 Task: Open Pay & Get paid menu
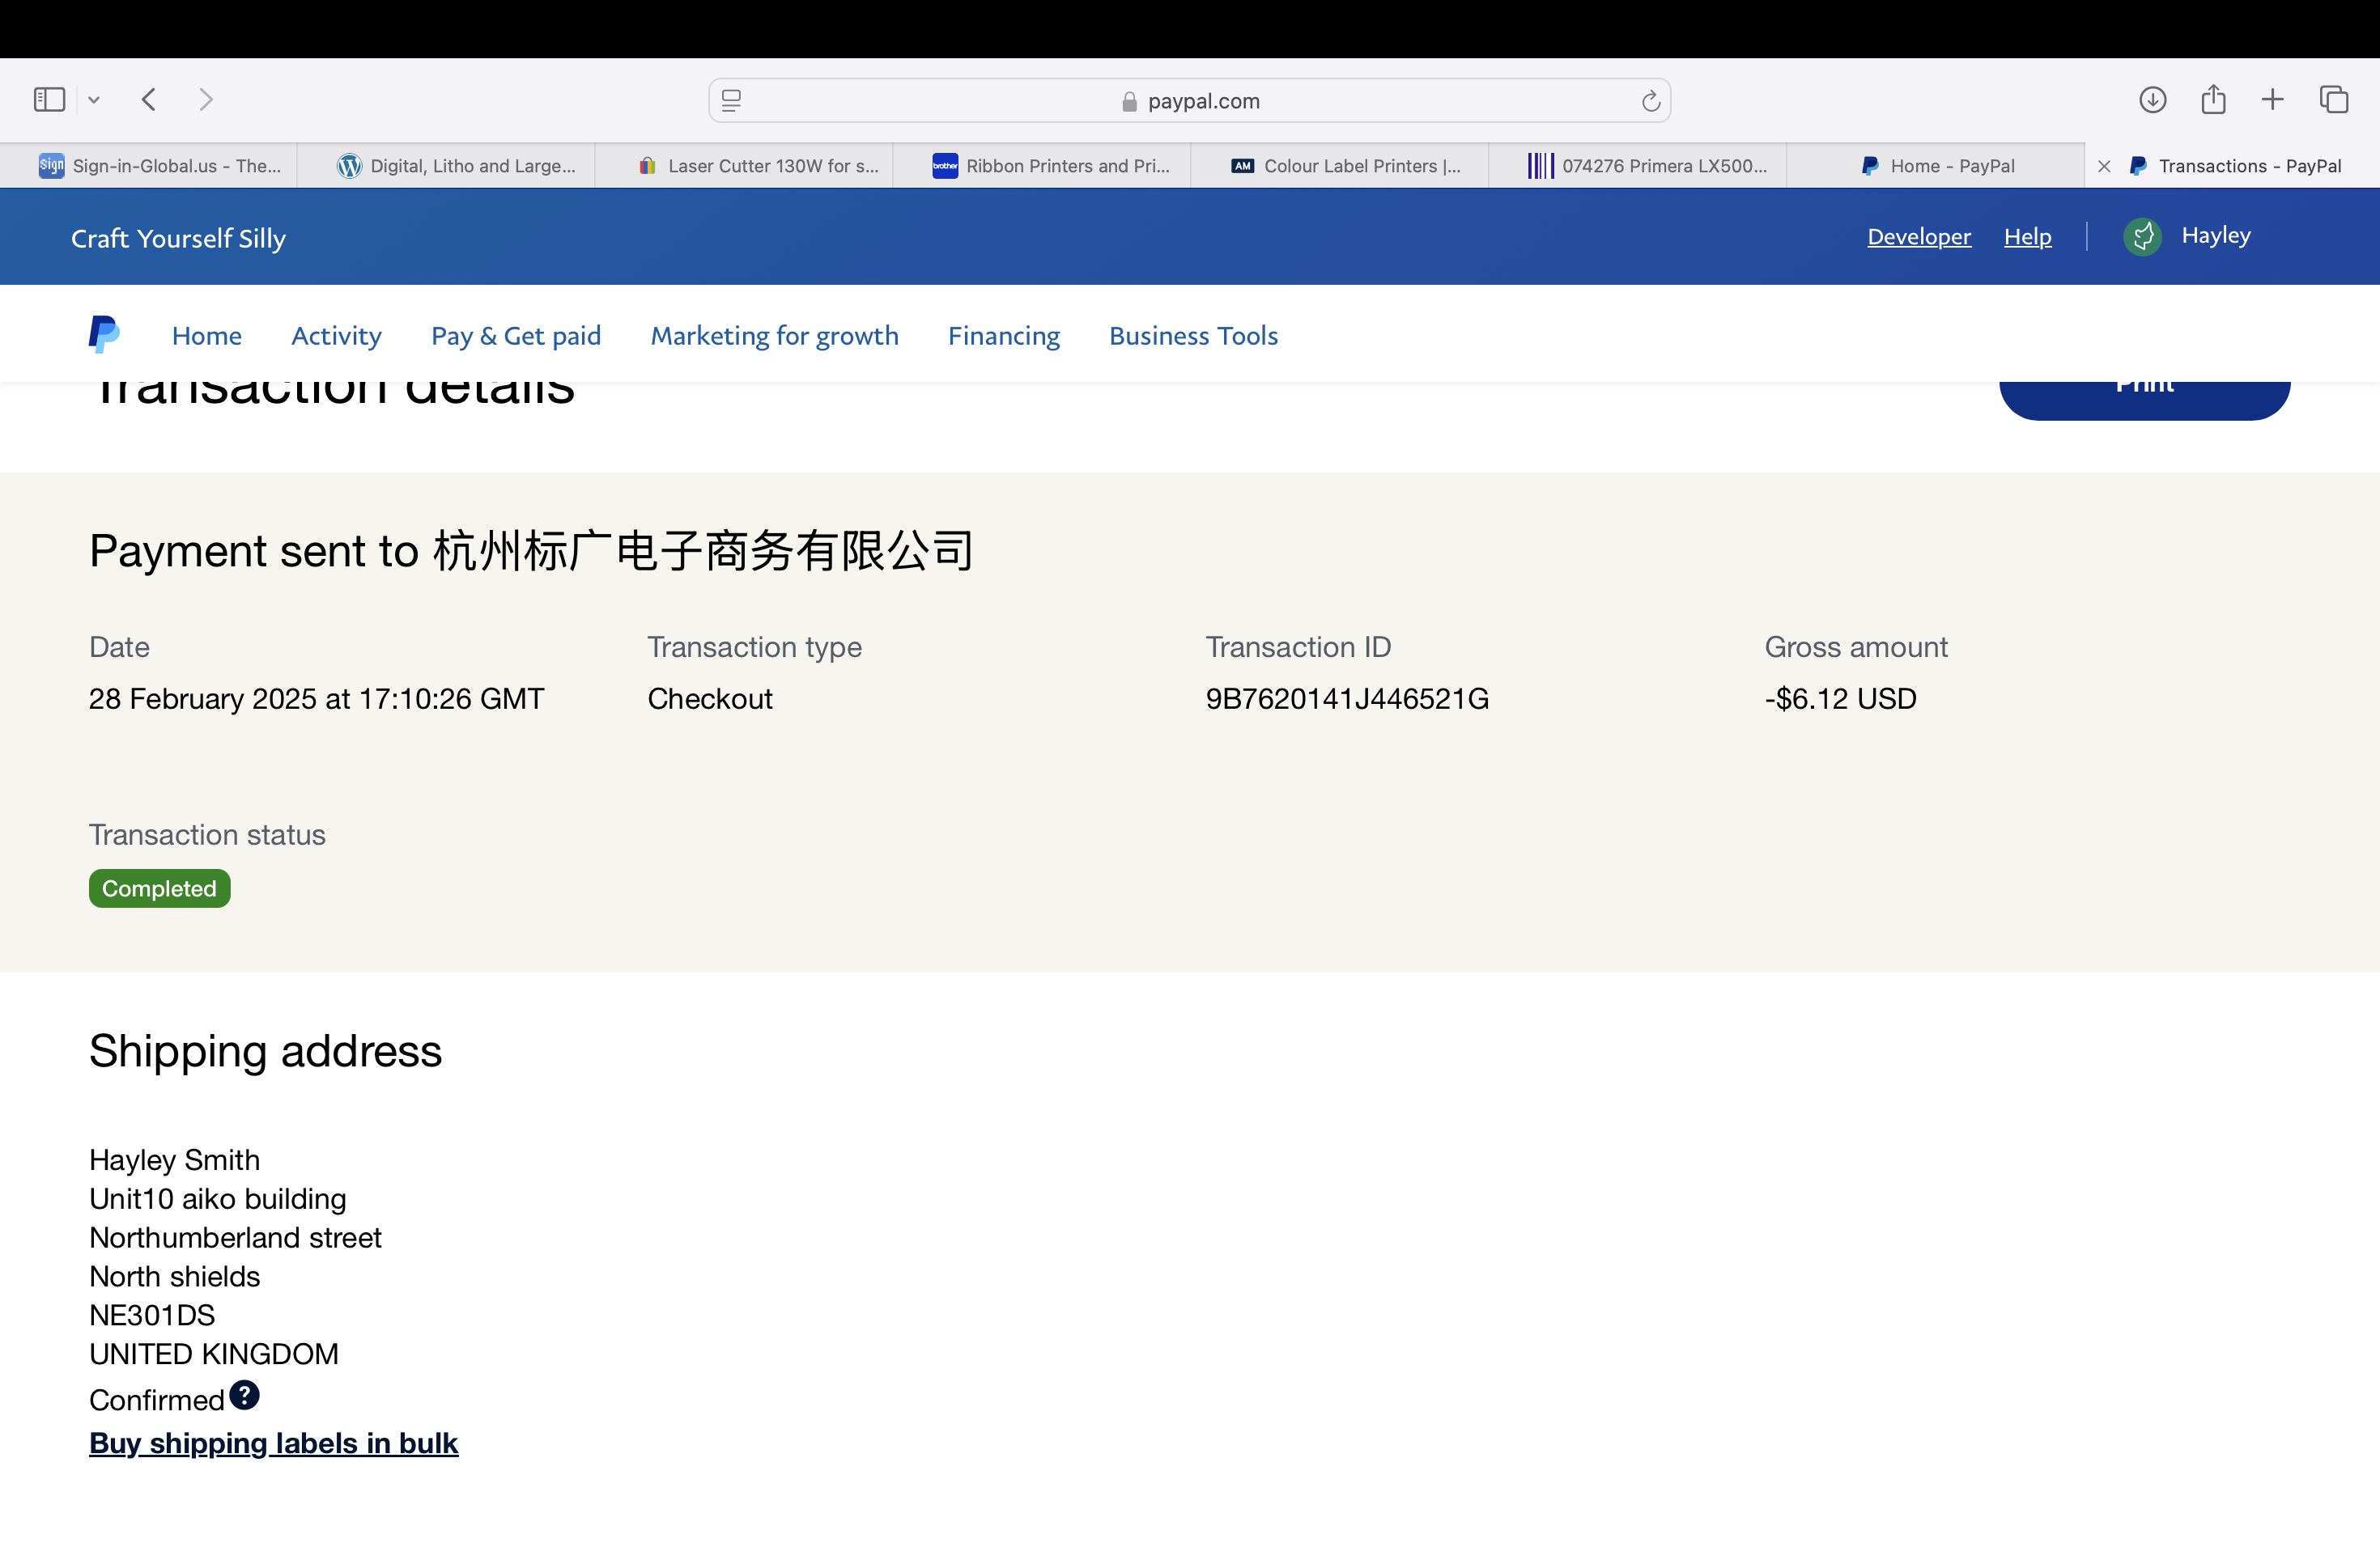pos(516,336)
